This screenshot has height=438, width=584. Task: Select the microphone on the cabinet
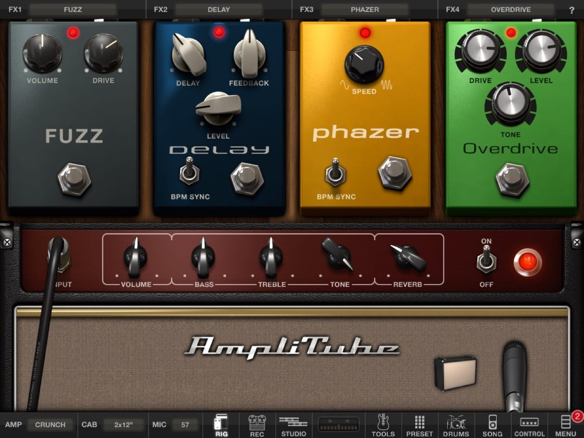515,376
